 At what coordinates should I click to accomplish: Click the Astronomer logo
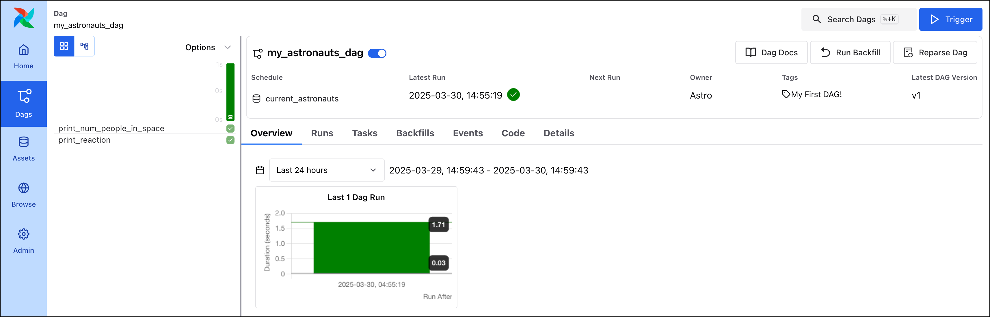(23, 17)
